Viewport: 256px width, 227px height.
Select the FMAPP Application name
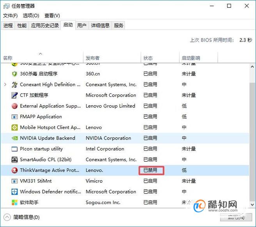pos(41,117)
